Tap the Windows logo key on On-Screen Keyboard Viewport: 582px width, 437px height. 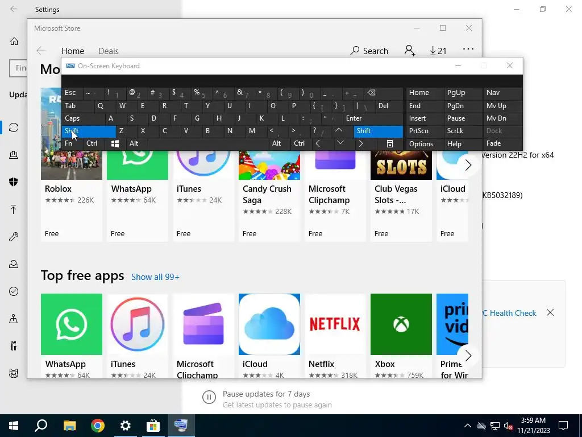tap(115, 144)
